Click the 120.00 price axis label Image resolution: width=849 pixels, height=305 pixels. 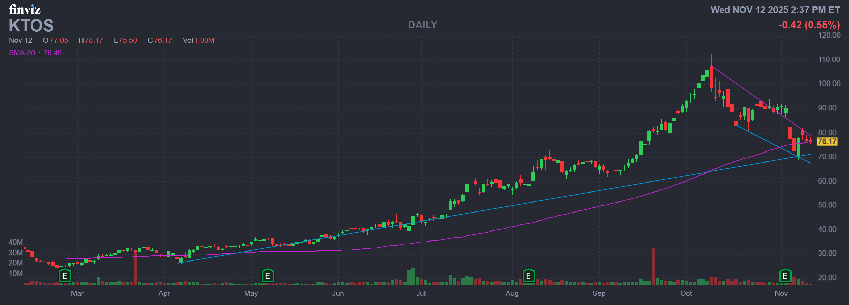[829, 35]
